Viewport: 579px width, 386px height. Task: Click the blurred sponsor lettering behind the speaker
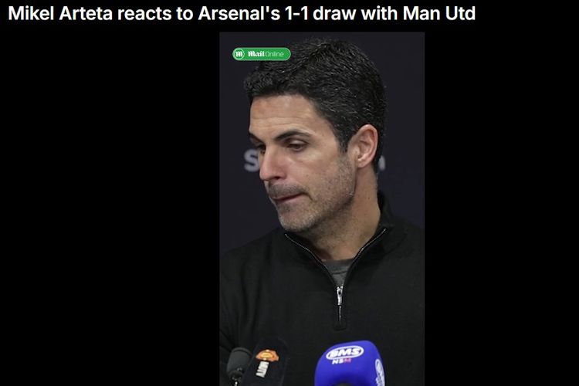click(x=252, y=161)
